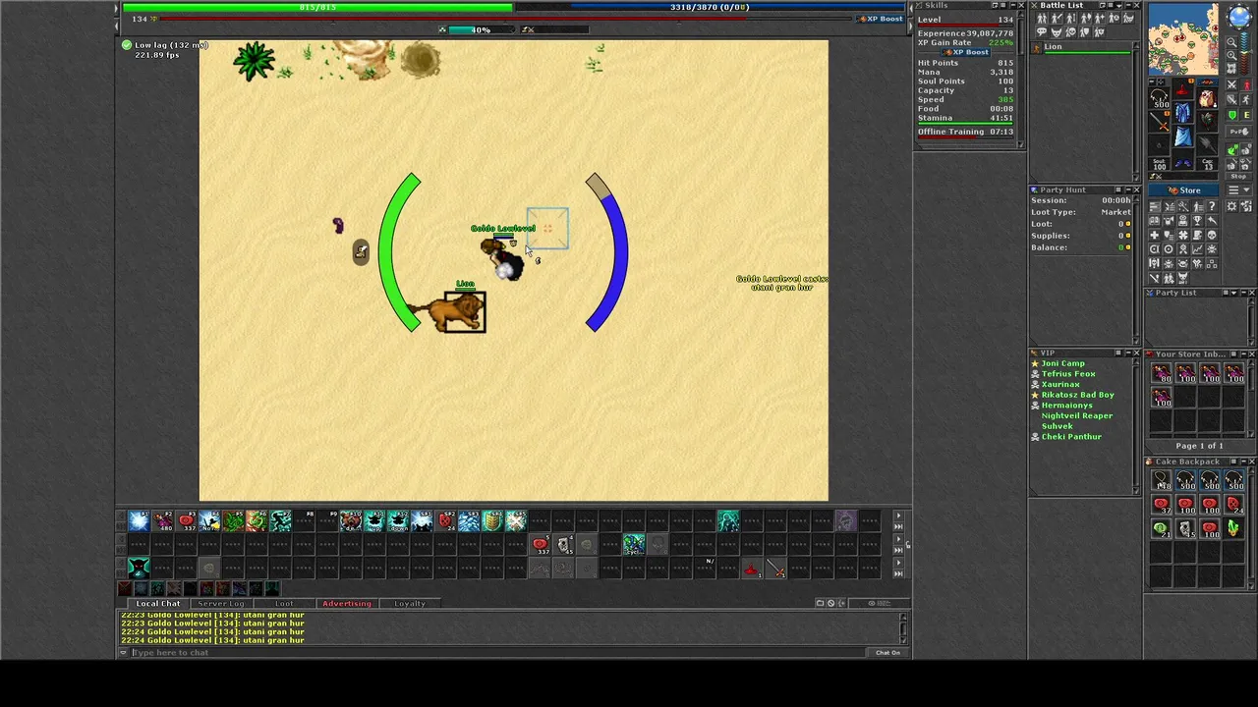The height and width of the screenshot is (707, 1258).
Task: Click the Stop button beside the inventory
Action: point(1238,177)
